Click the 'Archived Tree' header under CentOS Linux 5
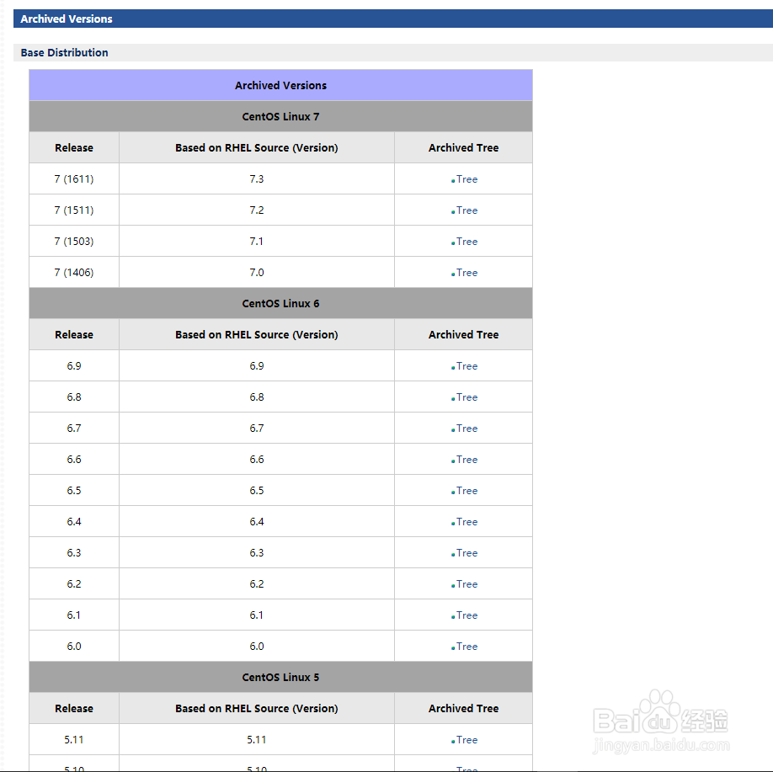 tap(463, 708)
